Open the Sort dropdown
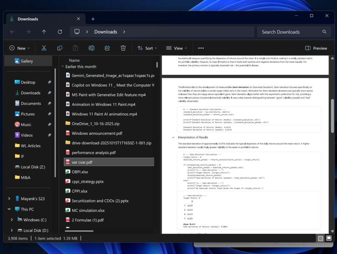Image resolution: width=337 pixels, height=254 pixels. [147, 48]
